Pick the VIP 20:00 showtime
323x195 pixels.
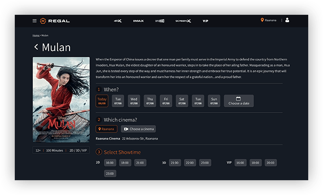271,163
